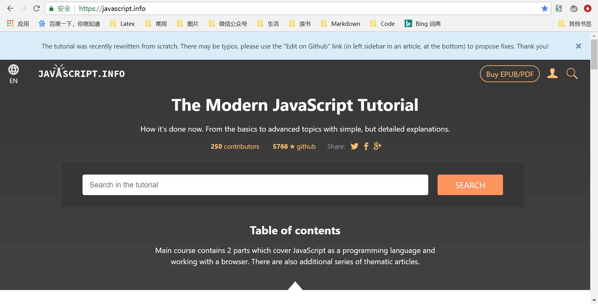Open the grey round extension icon
598x304 pixels.
(x=573, y=8)
